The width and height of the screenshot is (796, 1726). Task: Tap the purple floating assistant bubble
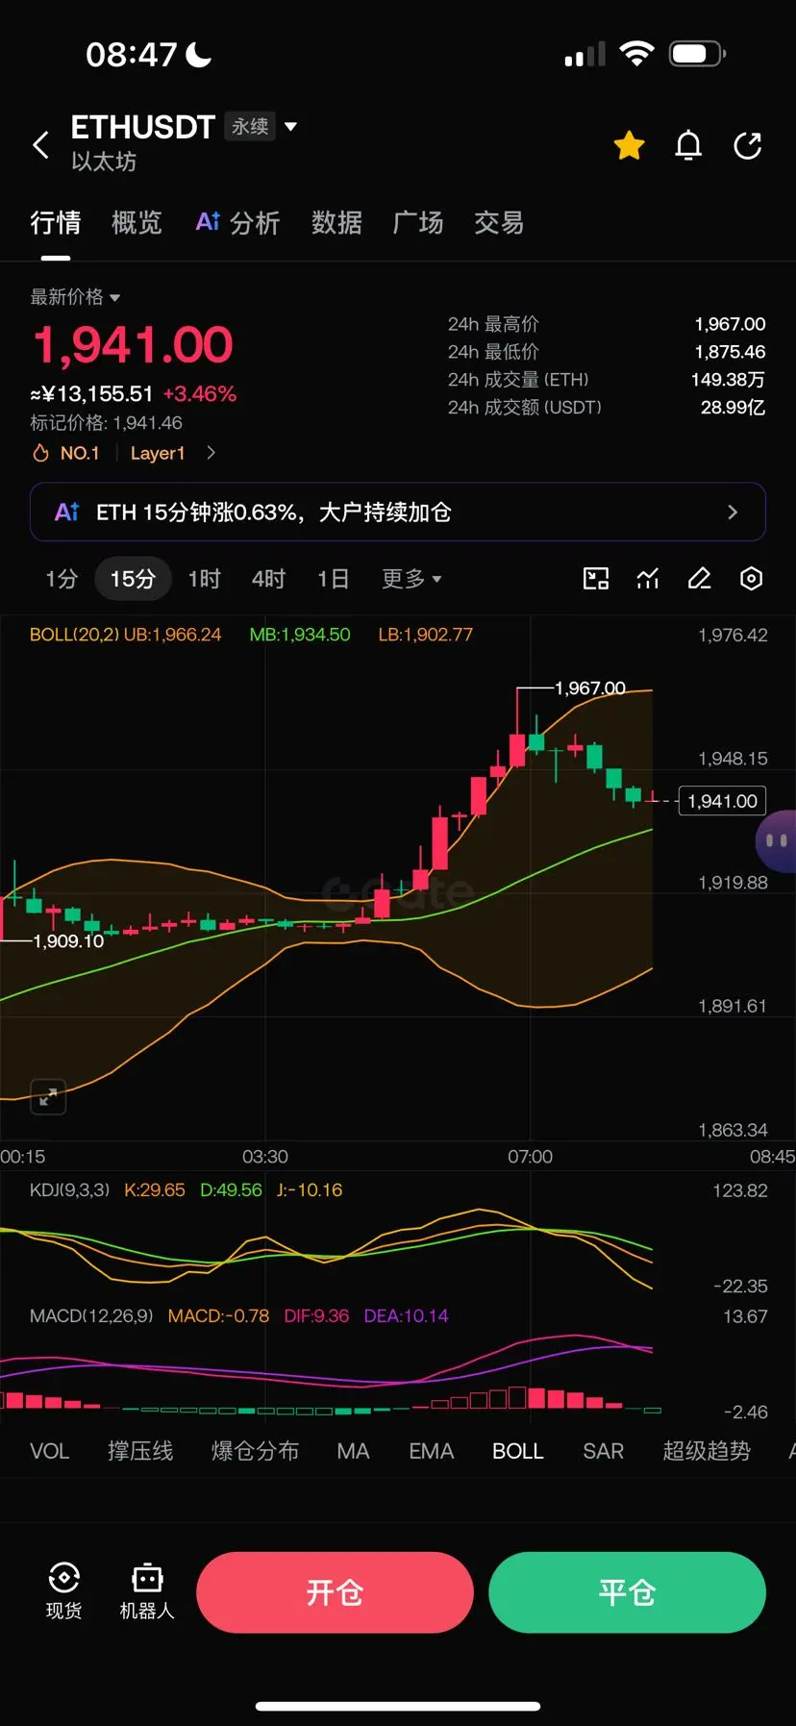(777, 841)
